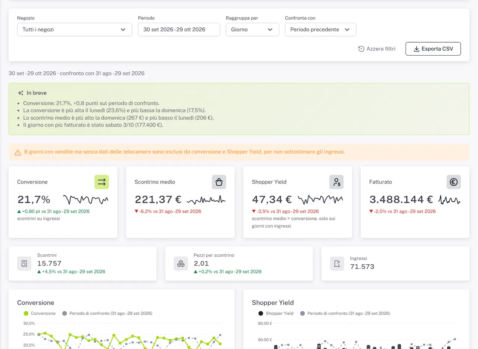Click the 2,01 pieces per receipt value
The image size is (478, 349).
point(201,263)
